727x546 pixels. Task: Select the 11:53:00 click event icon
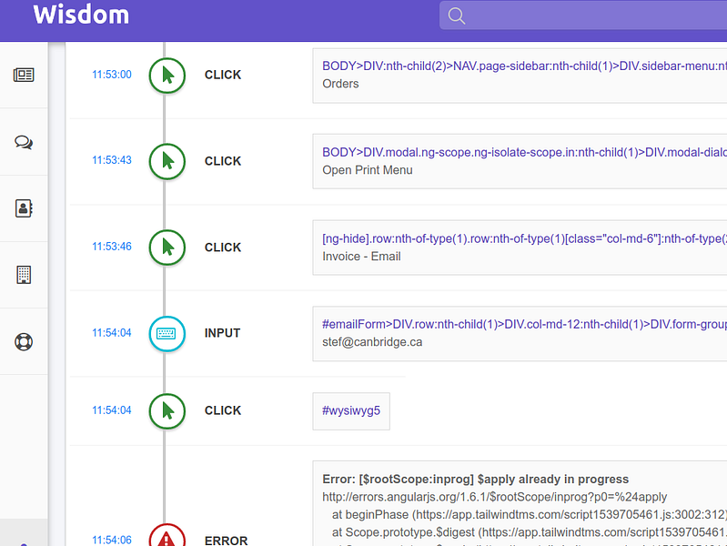click(x=167, y=76)
